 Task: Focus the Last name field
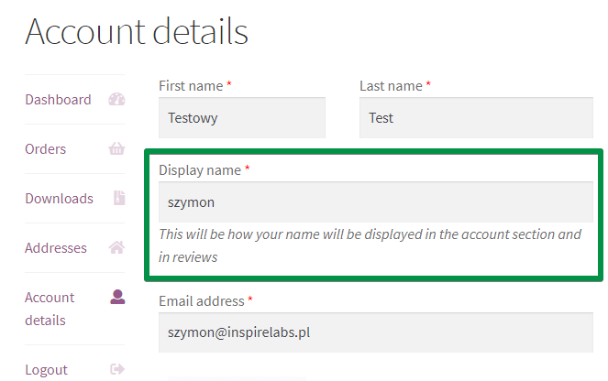tap(476, 118)
